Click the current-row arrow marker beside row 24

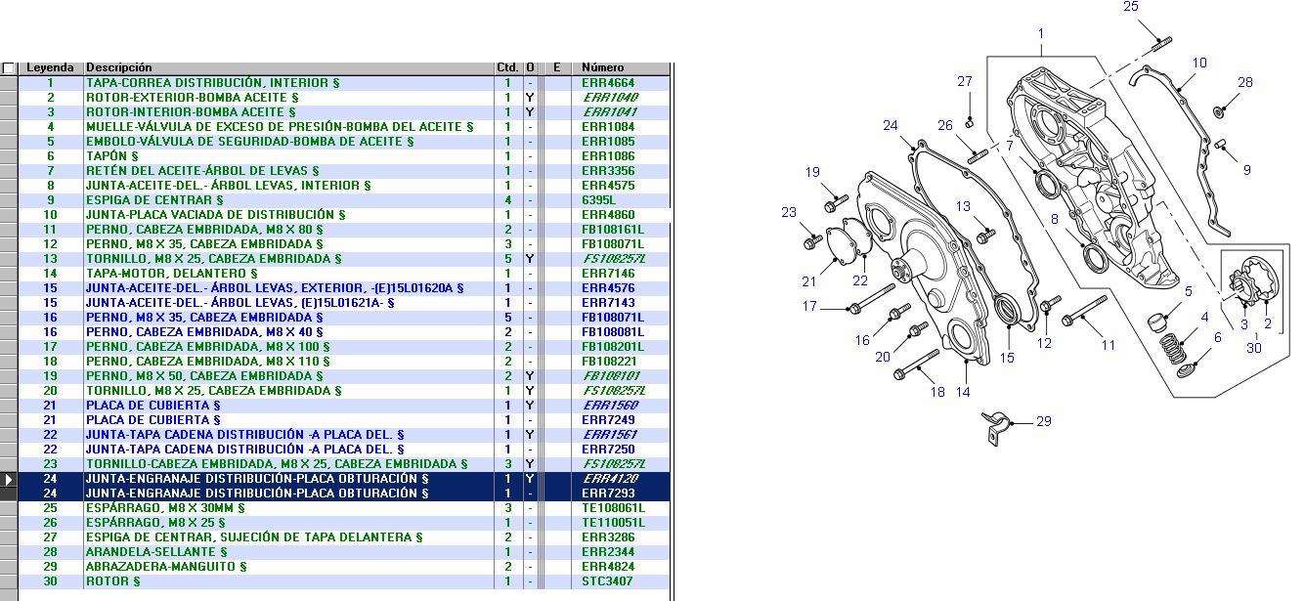point(9,480)
